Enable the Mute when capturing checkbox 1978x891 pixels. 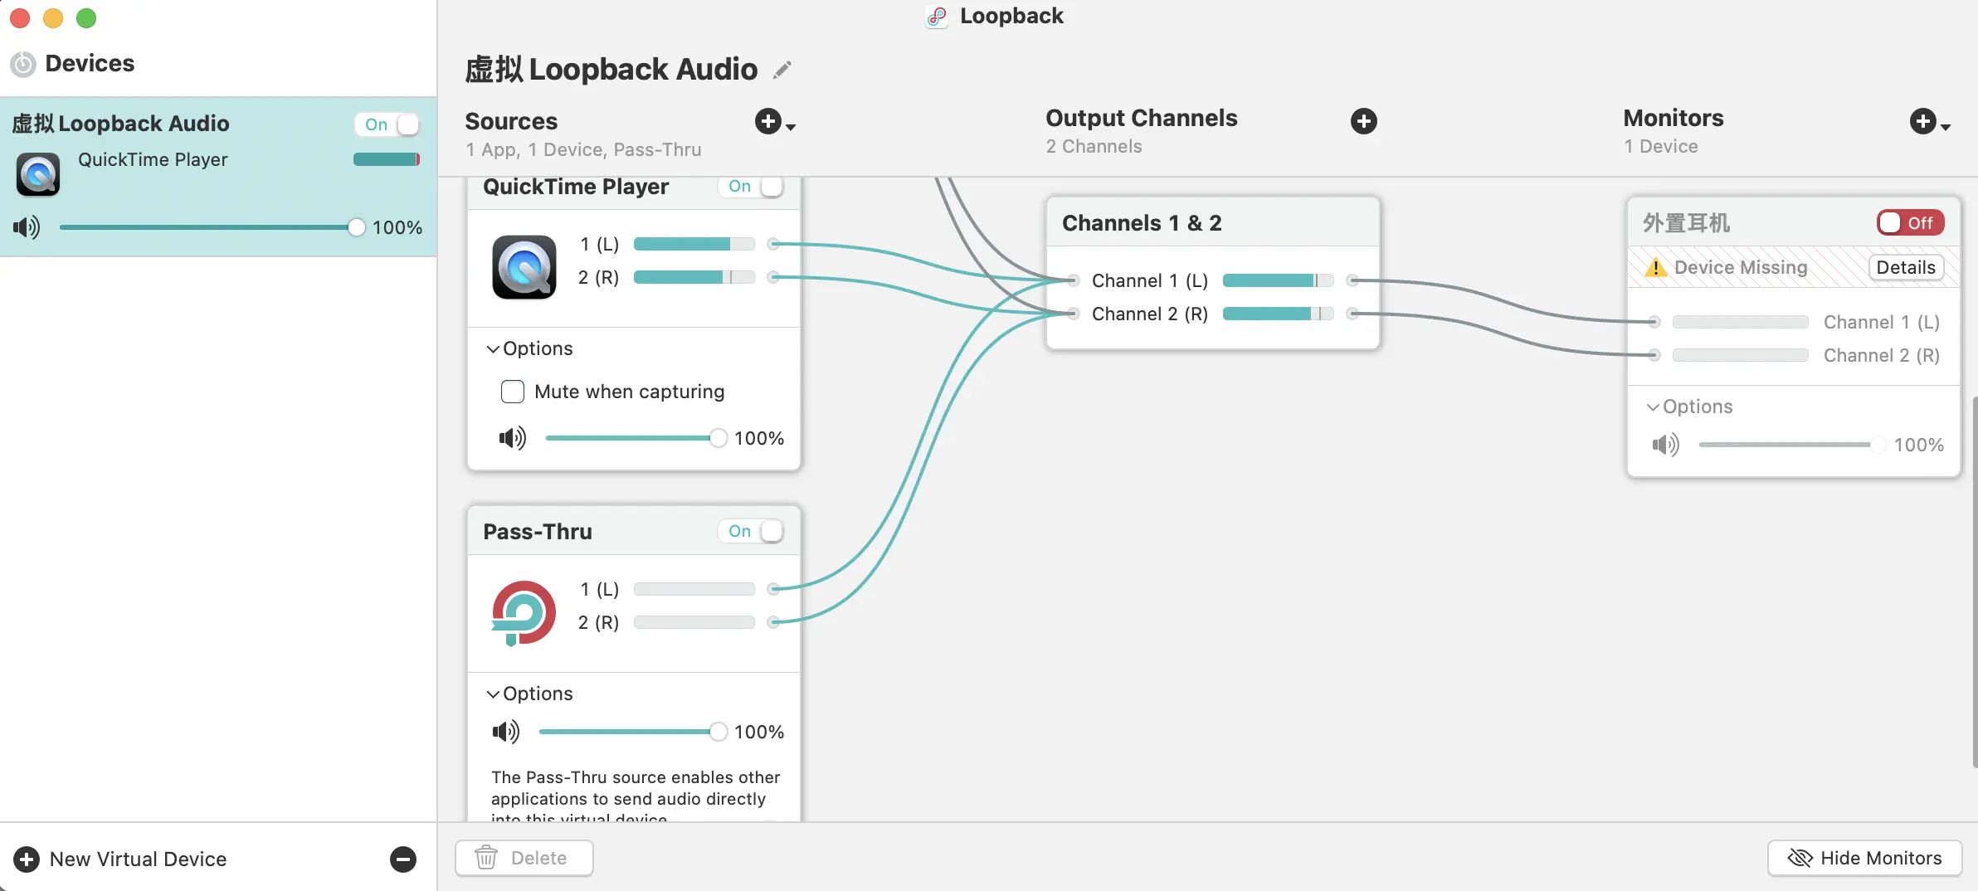tap(513, 392)
